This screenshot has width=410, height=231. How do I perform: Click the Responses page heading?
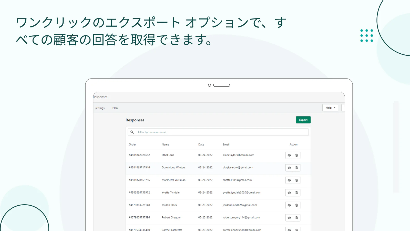point(135,120)
